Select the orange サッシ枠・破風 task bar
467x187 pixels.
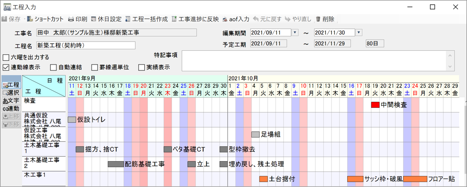coord(355,179)
